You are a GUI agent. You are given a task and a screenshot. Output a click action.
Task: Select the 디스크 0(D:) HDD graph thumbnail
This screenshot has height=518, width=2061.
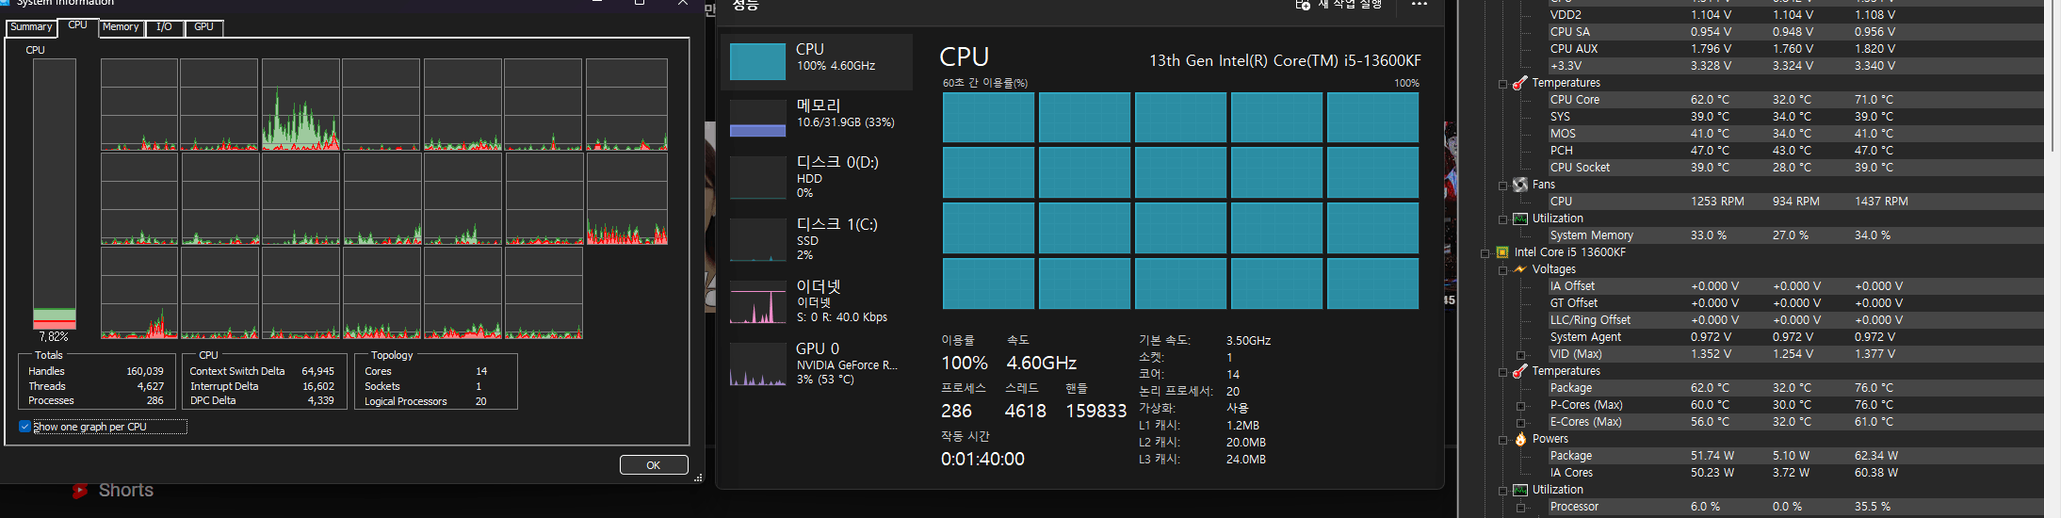pyautogui.click(x=757, y=177)
